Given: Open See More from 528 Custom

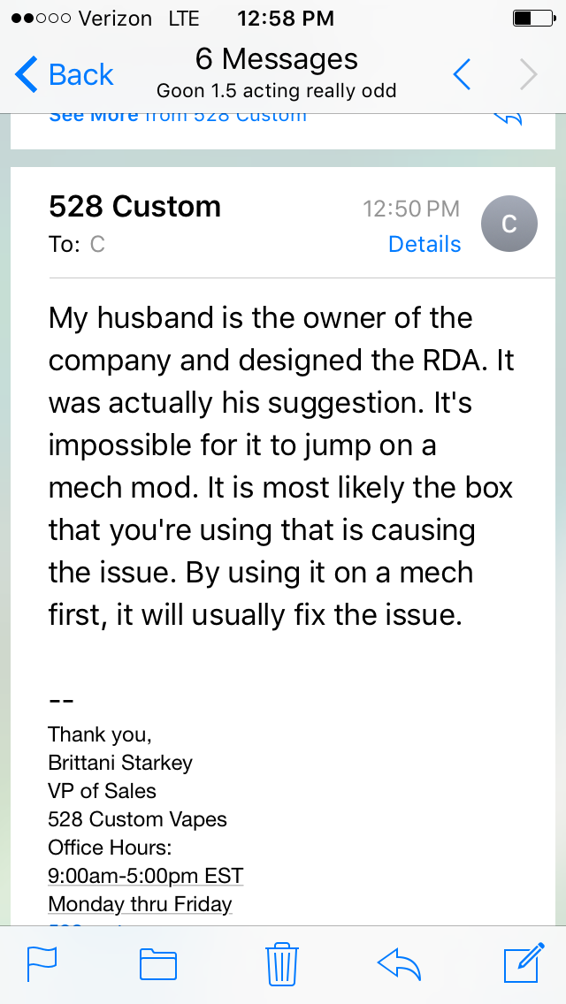Looking at the screenshot, I should coord(177,116).
